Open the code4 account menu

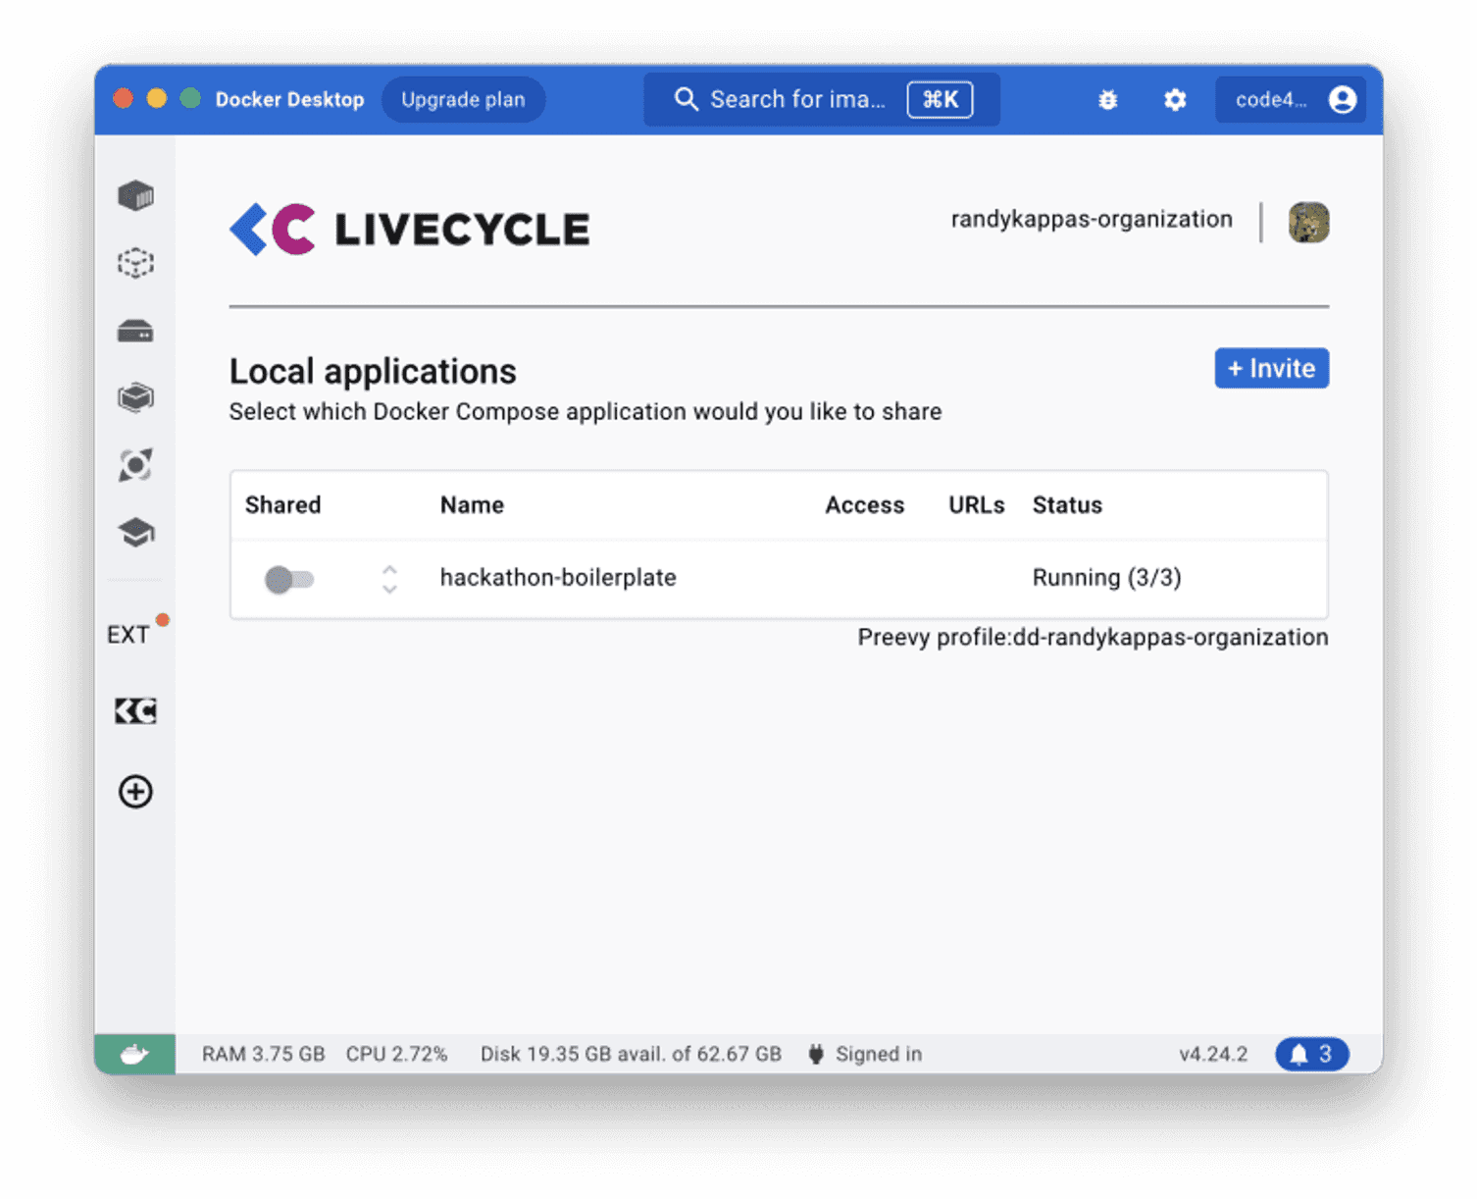[1291, 99]
